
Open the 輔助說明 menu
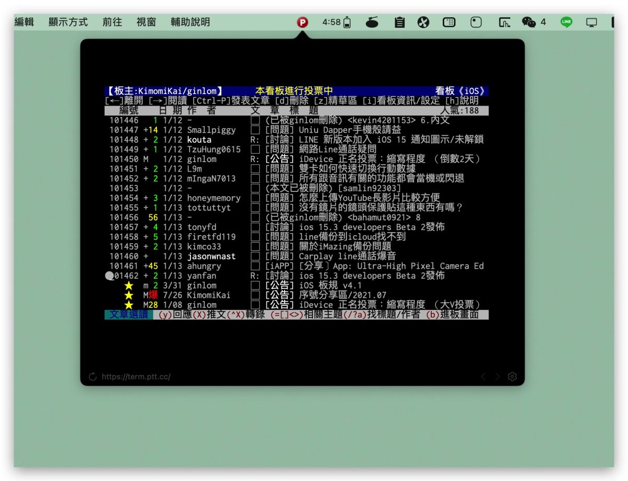point(190,22)
